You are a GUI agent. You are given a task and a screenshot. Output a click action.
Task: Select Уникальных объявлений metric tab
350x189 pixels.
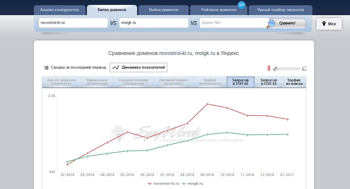pos(97,82)
